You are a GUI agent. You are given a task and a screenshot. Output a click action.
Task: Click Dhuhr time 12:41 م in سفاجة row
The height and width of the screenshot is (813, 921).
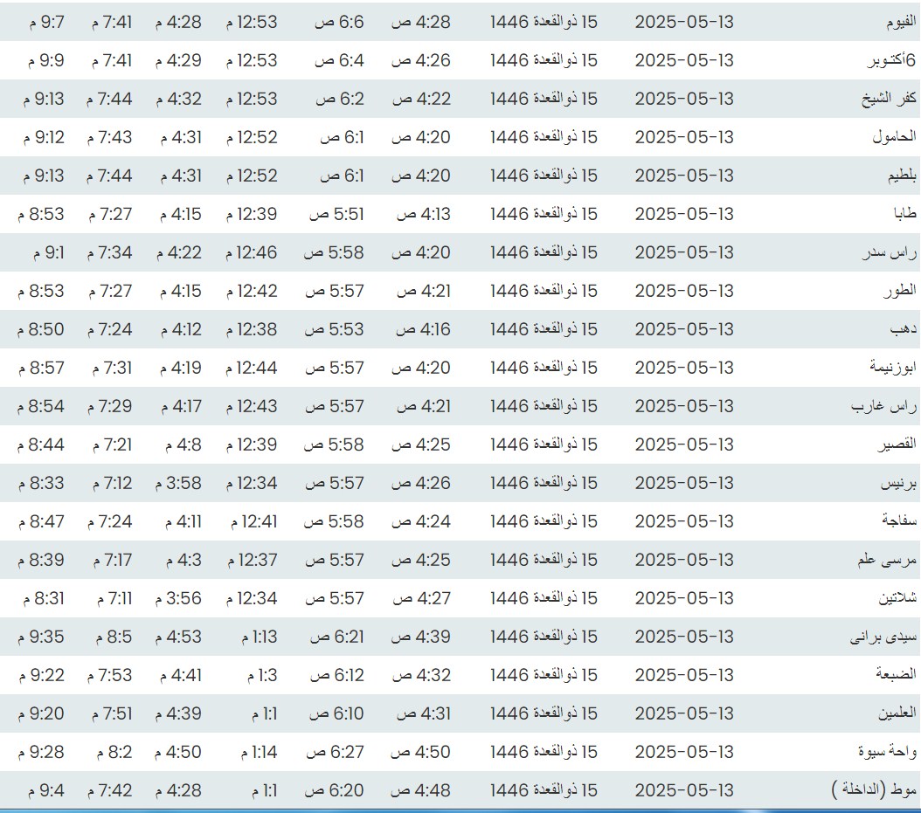pyautogui.click(x=253, y=521)
